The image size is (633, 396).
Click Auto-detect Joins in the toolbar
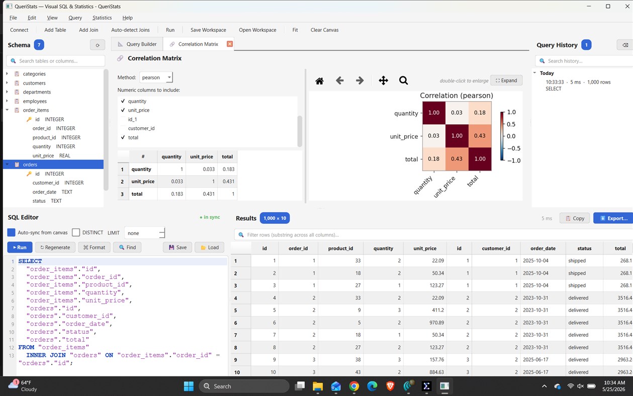(130, 30)
